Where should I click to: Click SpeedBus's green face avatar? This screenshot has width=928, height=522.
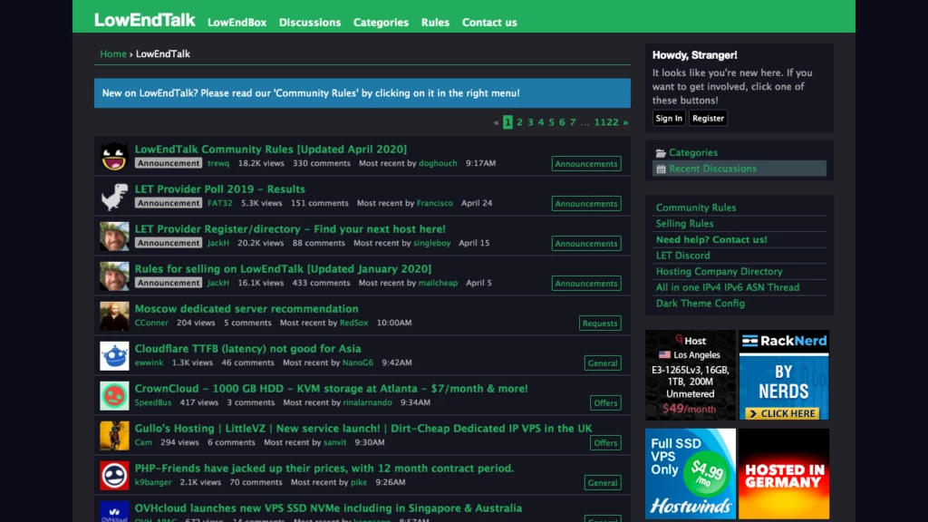(x=114, y=396)
